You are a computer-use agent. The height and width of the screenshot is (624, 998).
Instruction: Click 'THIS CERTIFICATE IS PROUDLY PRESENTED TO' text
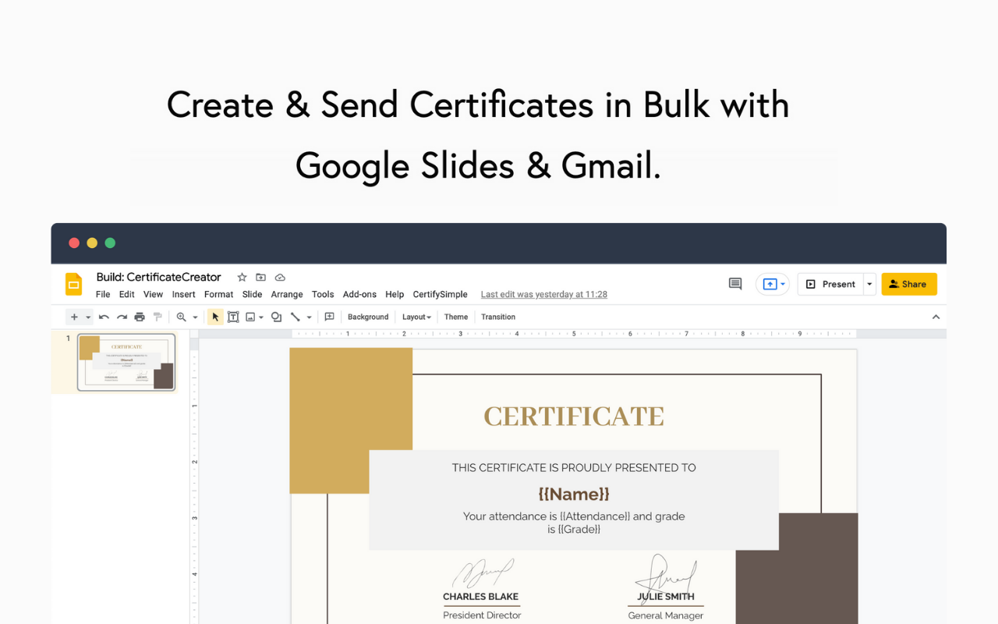coord(574,468)
